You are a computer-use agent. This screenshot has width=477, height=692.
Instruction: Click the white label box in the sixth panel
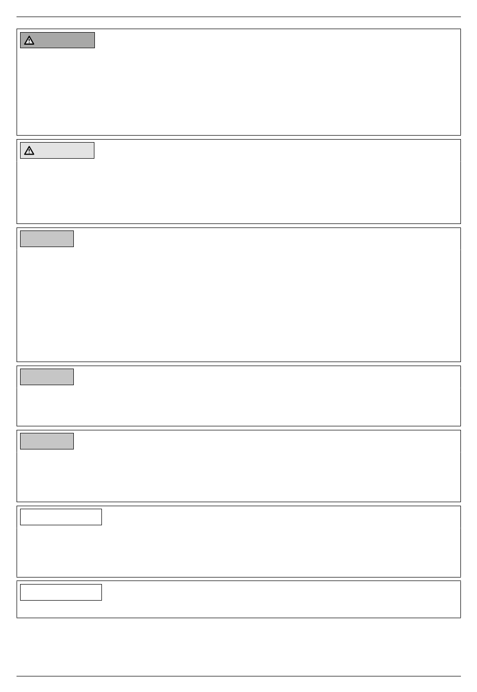point(61,517)
